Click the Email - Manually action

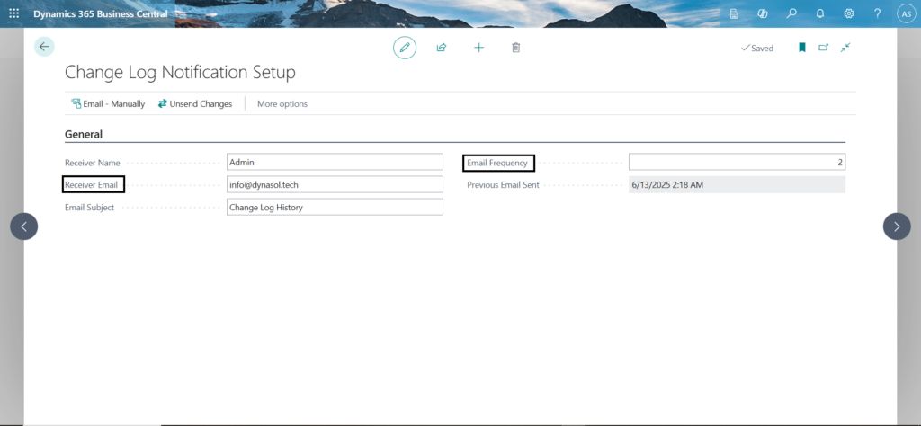tap(108, 103)
